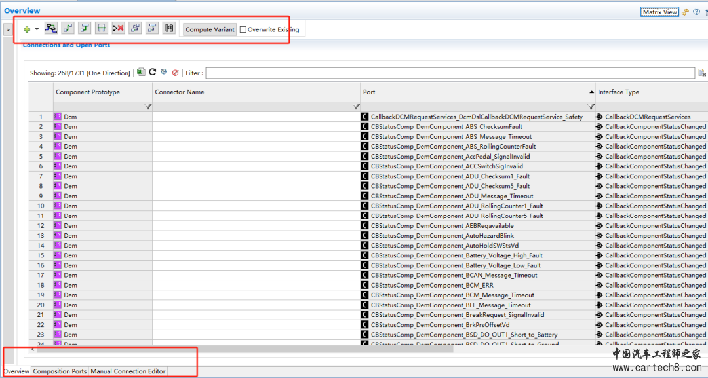Click the document icon right of Filter field

(702, 73)
